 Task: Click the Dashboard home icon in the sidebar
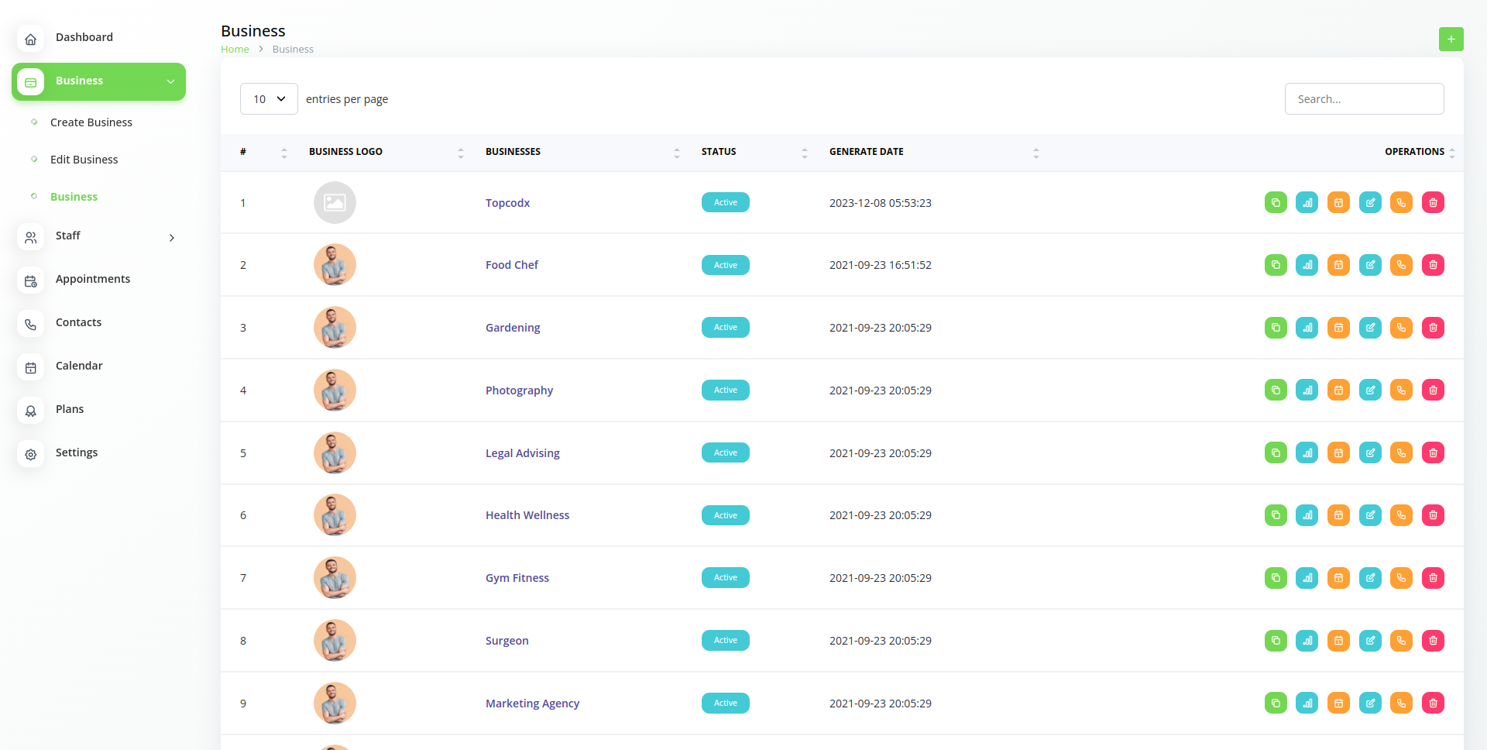coord(31,39)
